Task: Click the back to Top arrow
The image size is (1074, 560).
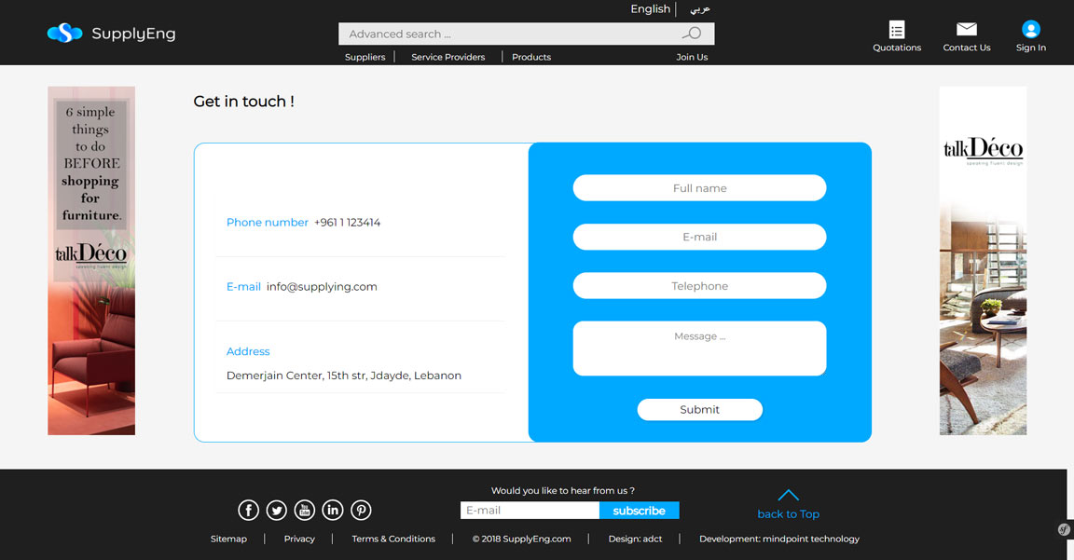Action: tap(788, 496)
